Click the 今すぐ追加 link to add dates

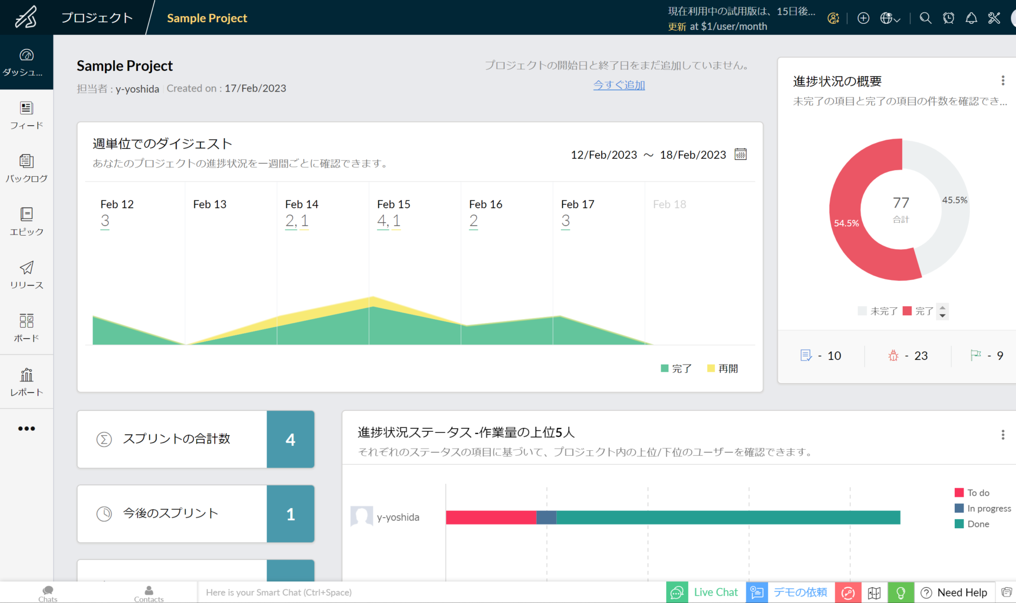tap(619, 85)
